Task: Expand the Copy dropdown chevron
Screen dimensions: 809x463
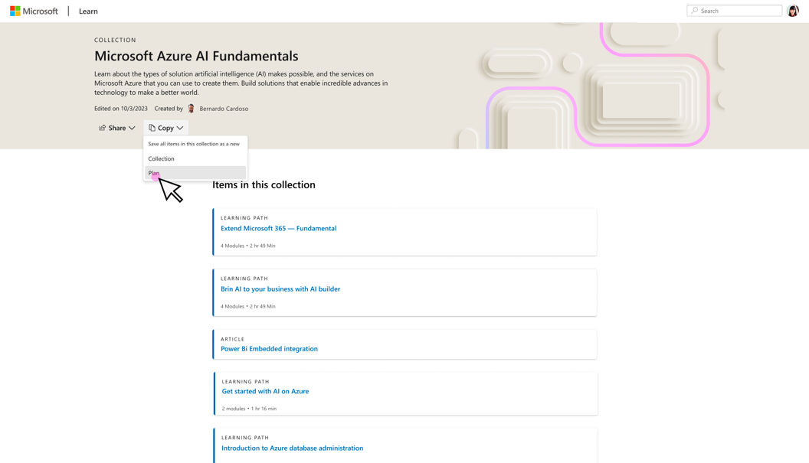Action: point(179,127)
